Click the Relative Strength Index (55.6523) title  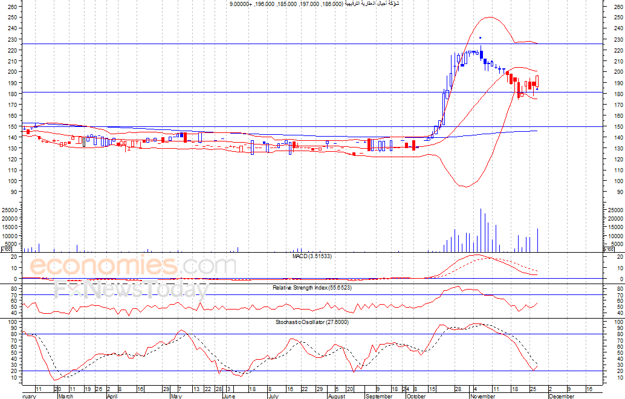(312, 287)
